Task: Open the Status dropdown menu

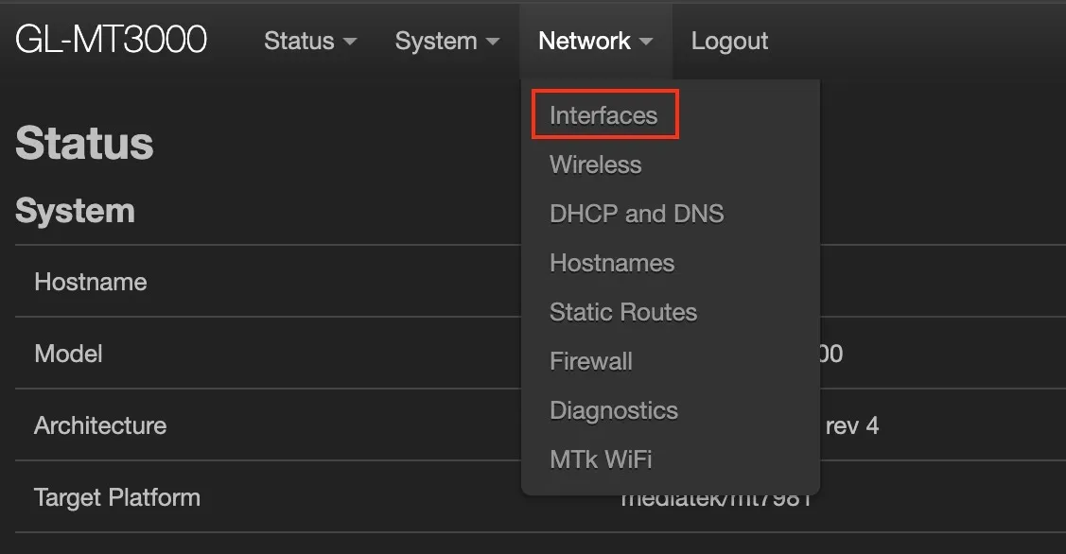Action: tap(310, 41)
